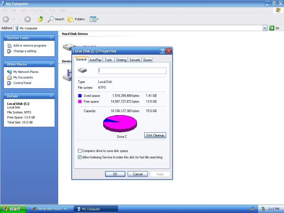Open My Documents link
Screen dimensions: 284x213
[x=23, y=77]
